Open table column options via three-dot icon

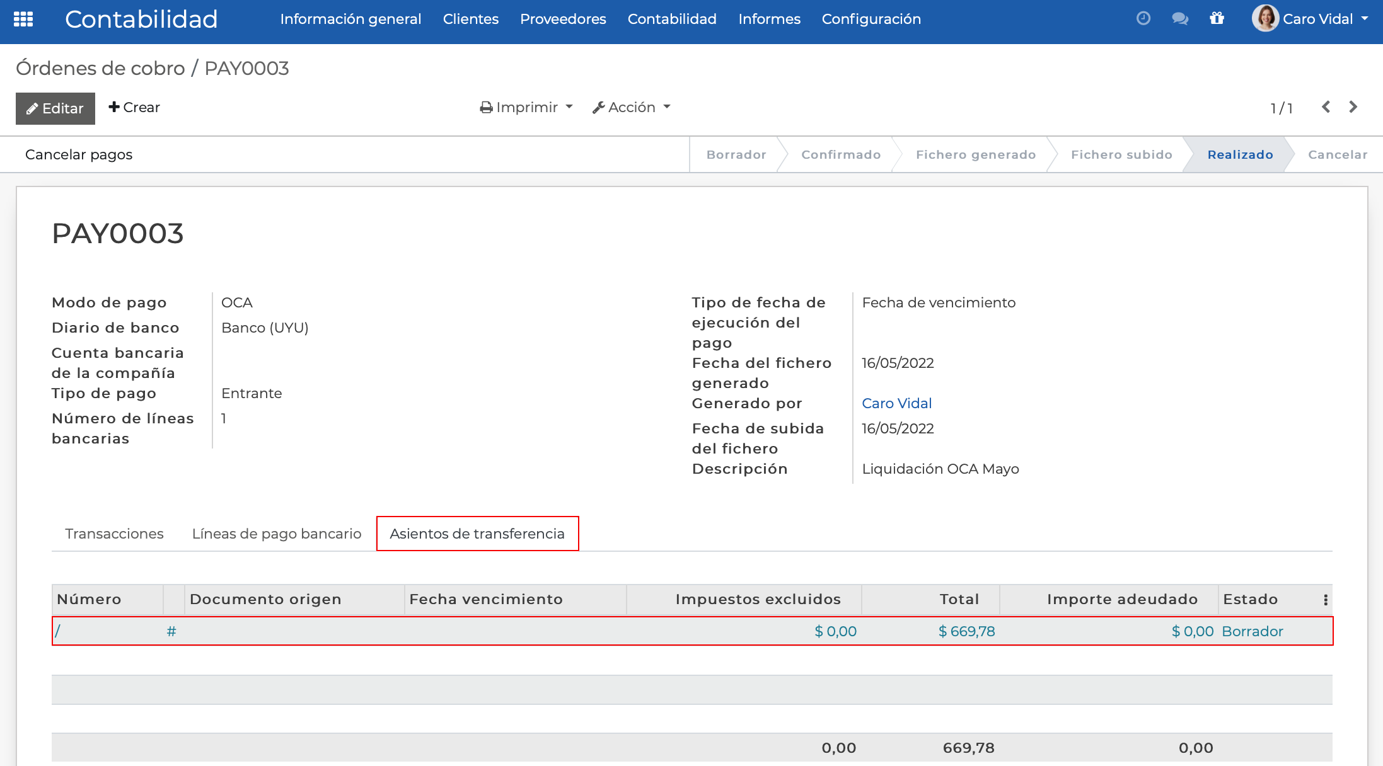(1326, 599)
